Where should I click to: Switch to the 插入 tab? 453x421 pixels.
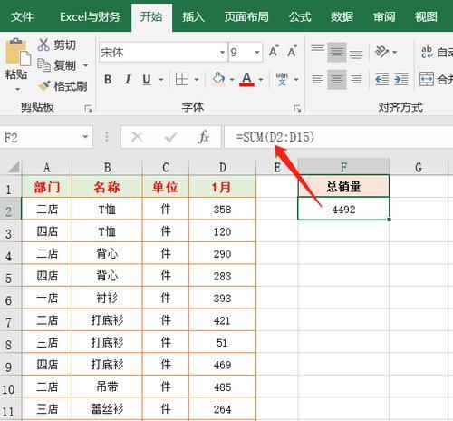point(193,16)
